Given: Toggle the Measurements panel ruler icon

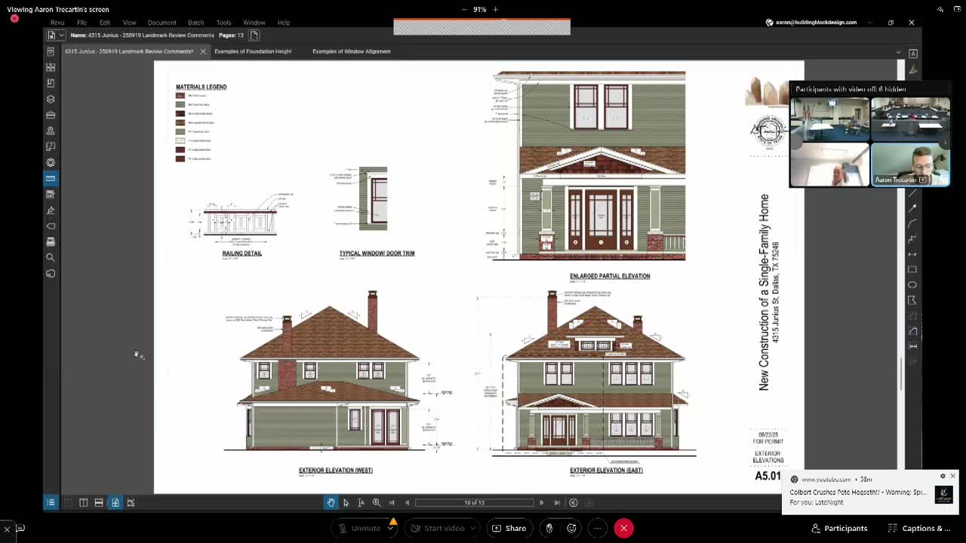Looking at the screenshot, I should pos(51,178).
